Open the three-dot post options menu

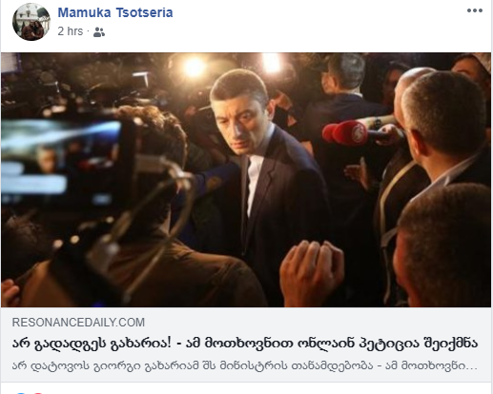pyautogui.click(x=475, y=10)
